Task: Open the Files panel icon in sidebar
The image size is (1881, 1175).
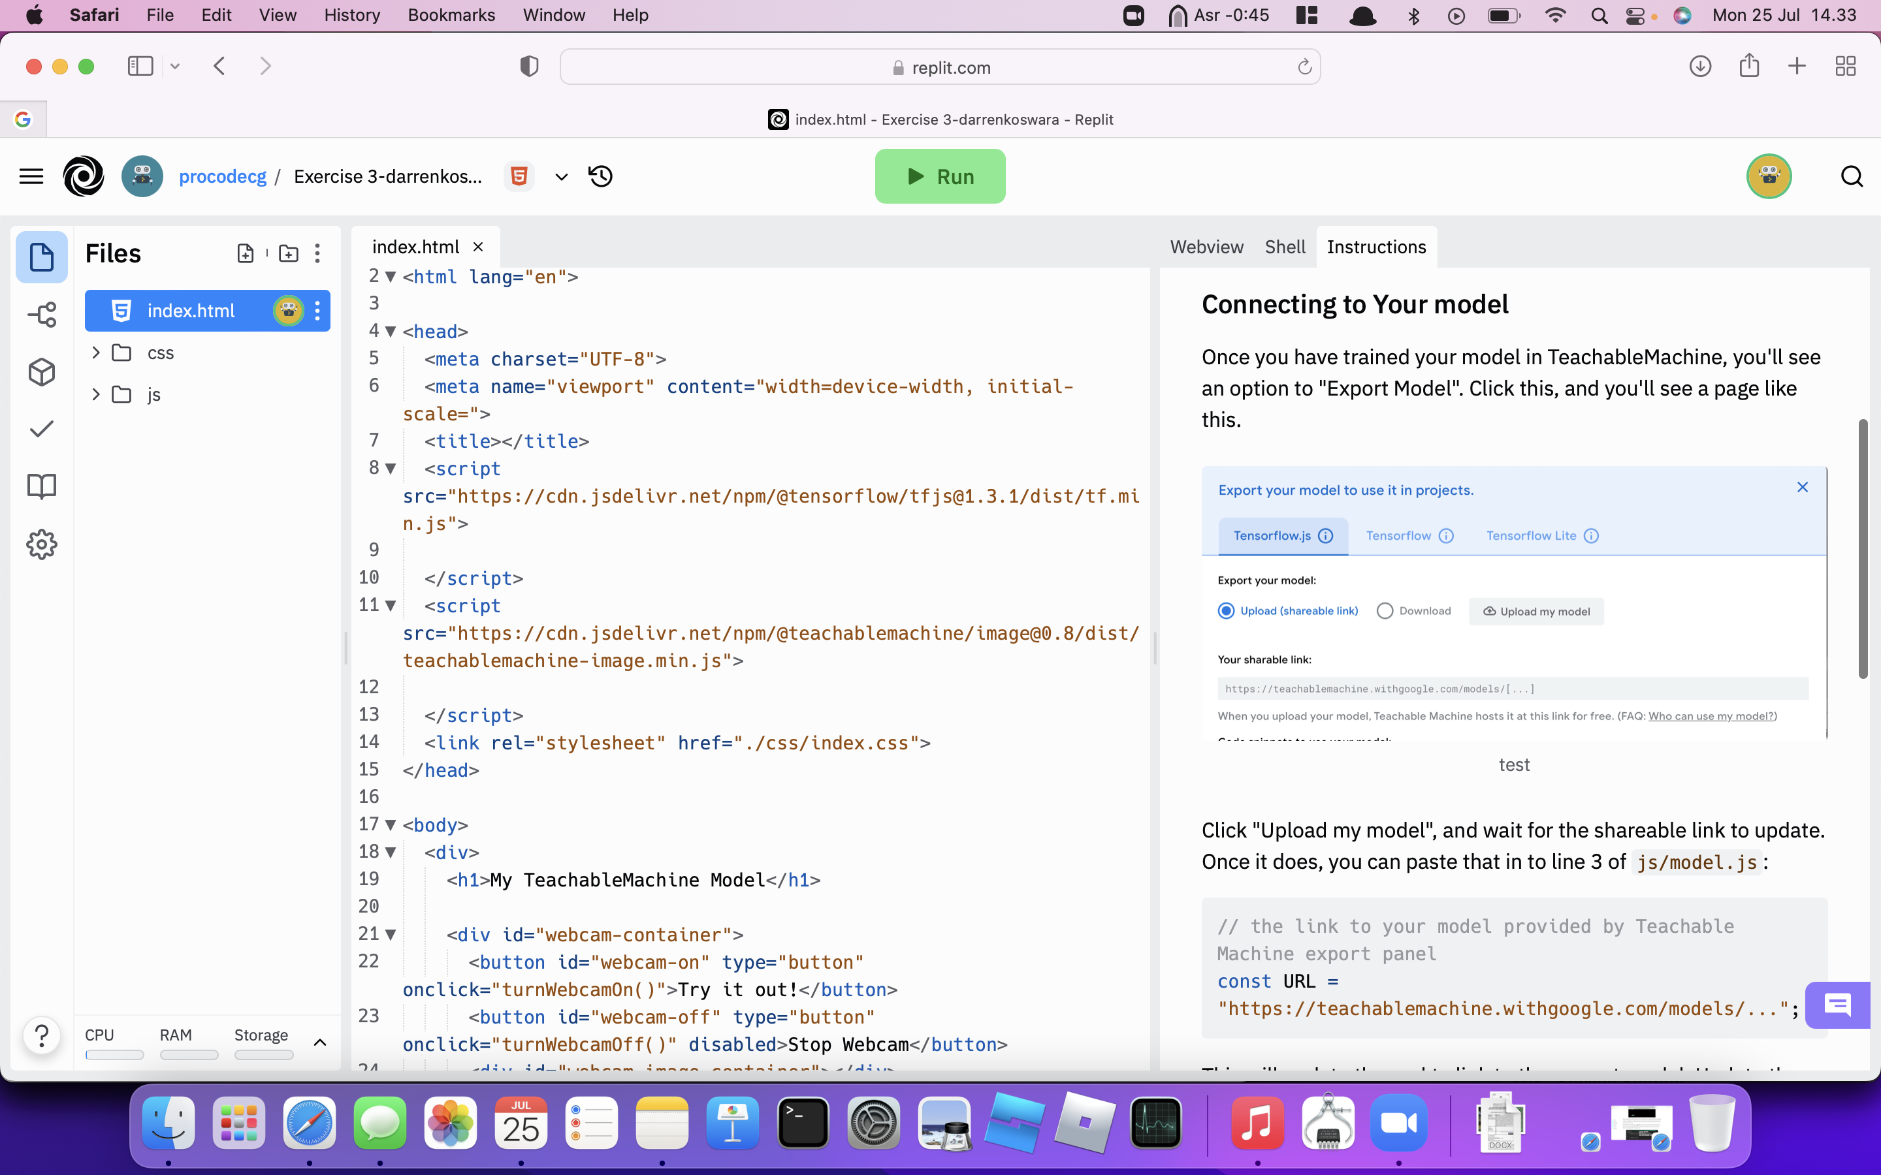Action: pyautogui.click(x=41, y=257)
